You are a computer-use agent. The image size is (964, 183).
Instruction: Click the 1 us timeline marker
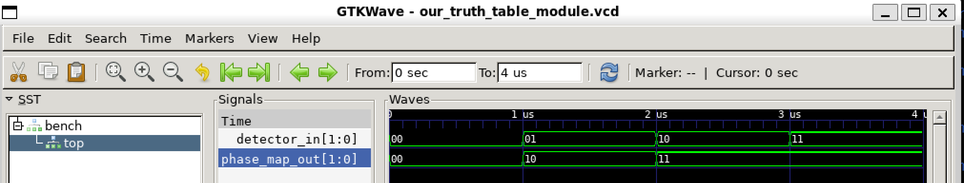coord(523,115)
